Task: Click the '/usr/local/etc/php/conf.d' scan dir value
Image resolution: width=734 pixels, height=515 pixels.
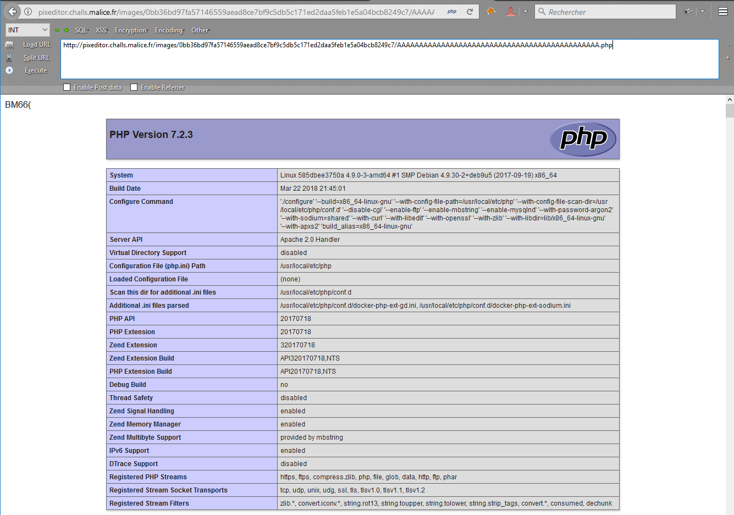Action: pos(316,292)
